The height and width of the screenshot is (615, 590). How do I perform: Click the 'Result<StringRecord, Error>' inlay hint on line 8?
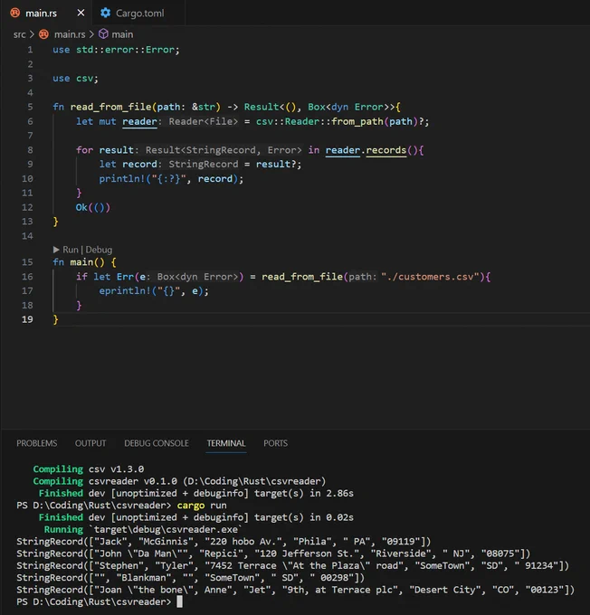pos(224,150)
